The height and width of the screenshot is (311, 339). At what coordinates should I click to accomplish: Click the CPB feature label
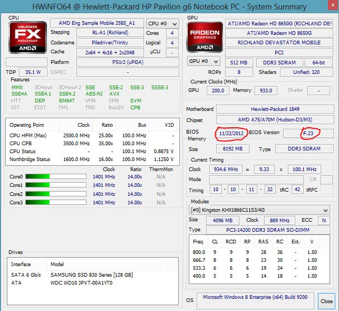(135, 107)
